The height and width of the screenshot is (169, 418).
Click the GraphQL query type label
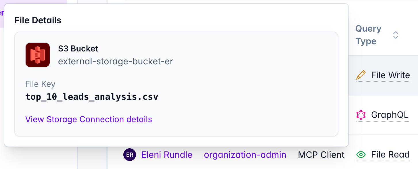tap(390, 115)
